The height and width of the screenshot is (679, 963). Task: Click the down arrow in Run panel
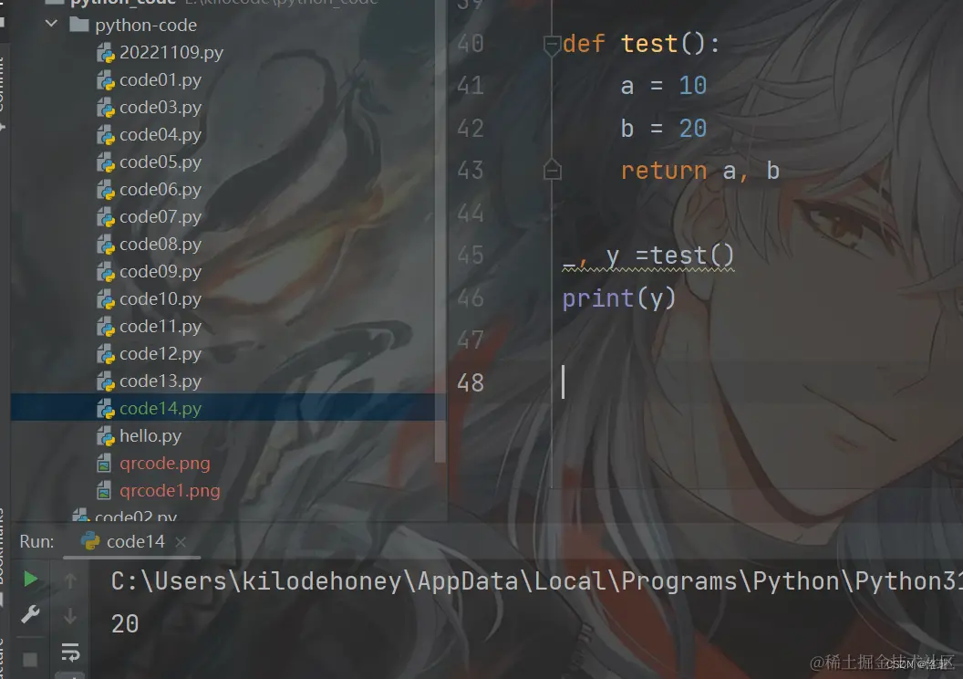pyautogui.click(x=70, y=615)
